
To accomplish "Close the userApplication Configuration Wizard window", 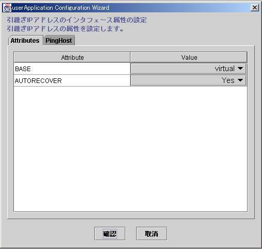I will [255, 8].
